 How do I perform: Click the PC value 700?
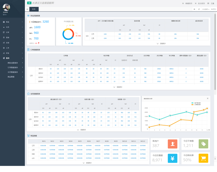tap(36, 38)
